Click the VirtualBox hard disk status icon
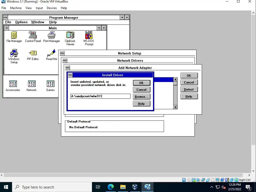256x192 pixels. [184, 180]
